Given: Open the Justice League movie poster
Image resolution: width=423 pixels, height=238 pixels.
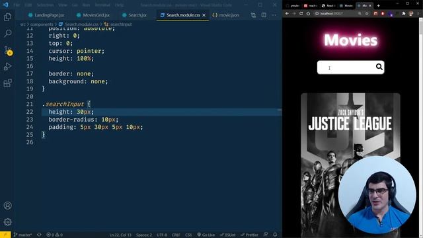Looking at the screenshot, I should click(350, 165).
